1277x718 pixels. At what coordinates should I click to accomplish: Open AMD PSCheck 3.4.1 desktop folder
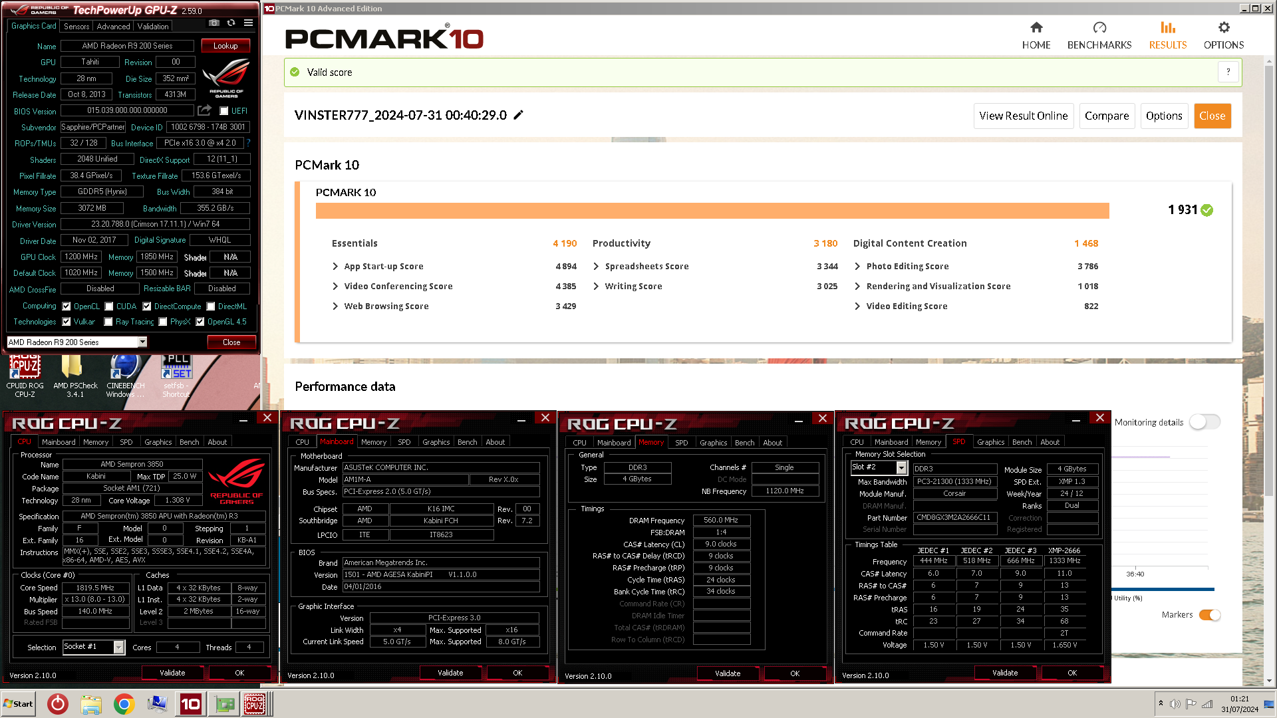tap(75, 377)
